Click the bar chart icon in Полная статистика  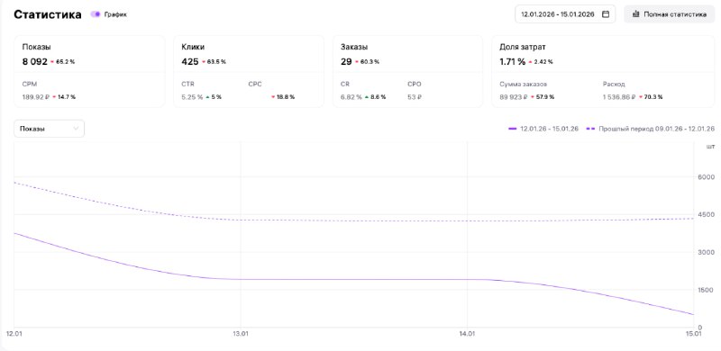(636, 14)
